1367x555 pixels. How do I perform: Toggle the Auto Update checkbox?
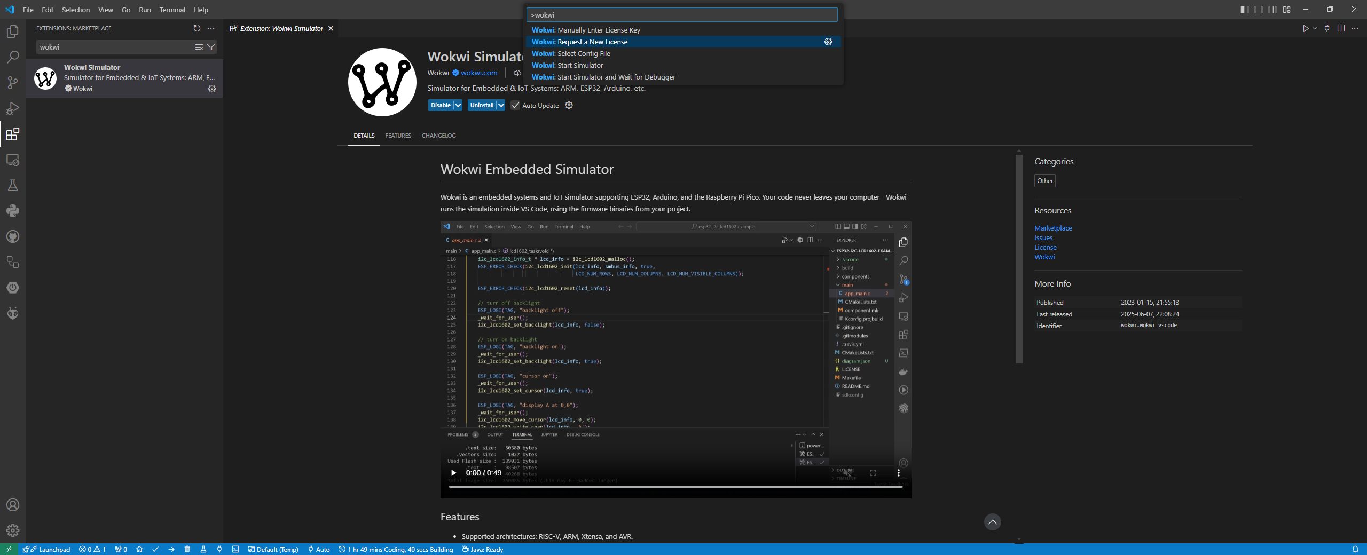[x=515, y=106]
